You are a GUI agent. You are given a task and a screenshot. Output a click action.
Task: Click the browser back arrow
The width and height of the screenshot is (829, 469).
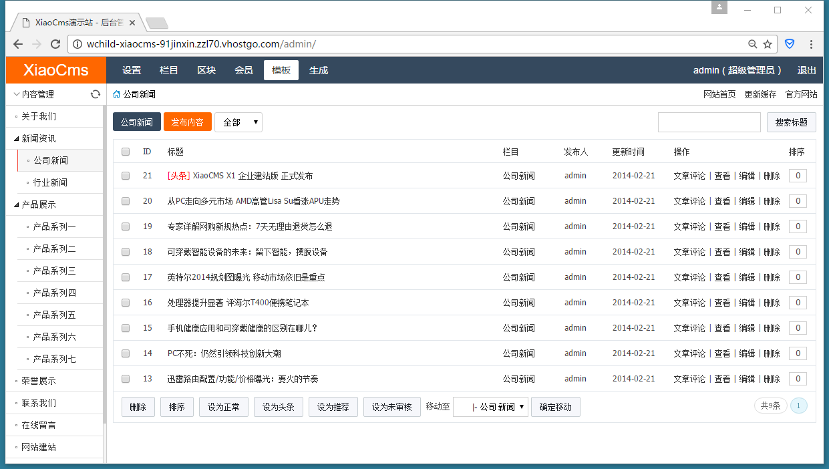point(18,44)
